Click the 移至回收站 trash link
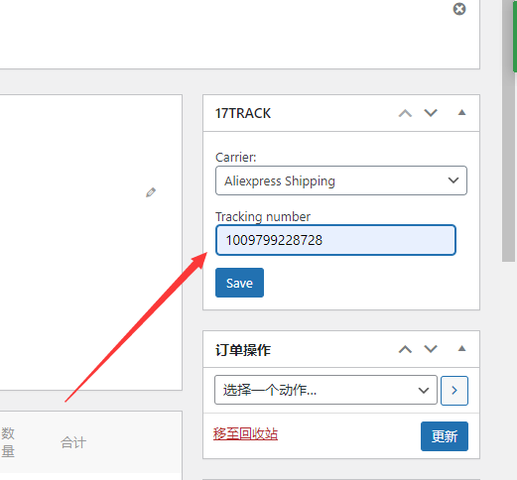 click(x=245, y=434)
